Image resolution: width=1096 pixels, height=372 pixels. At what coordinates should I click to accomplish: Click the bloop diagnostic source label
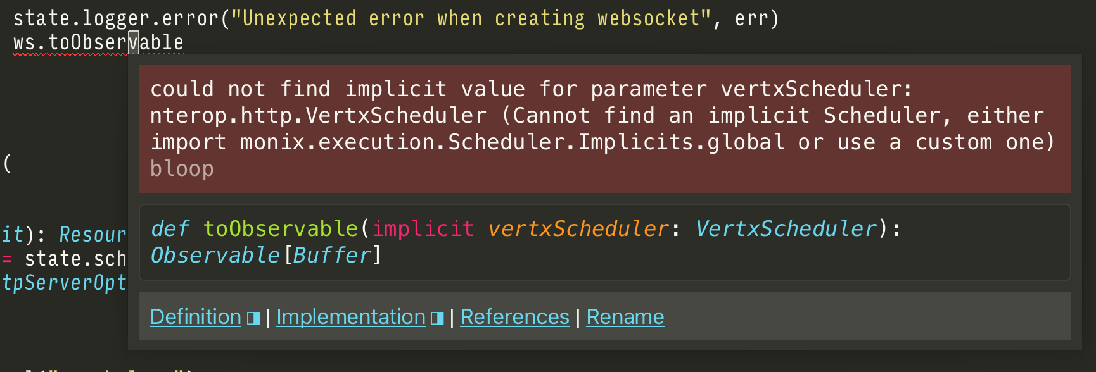pos(182,168)
